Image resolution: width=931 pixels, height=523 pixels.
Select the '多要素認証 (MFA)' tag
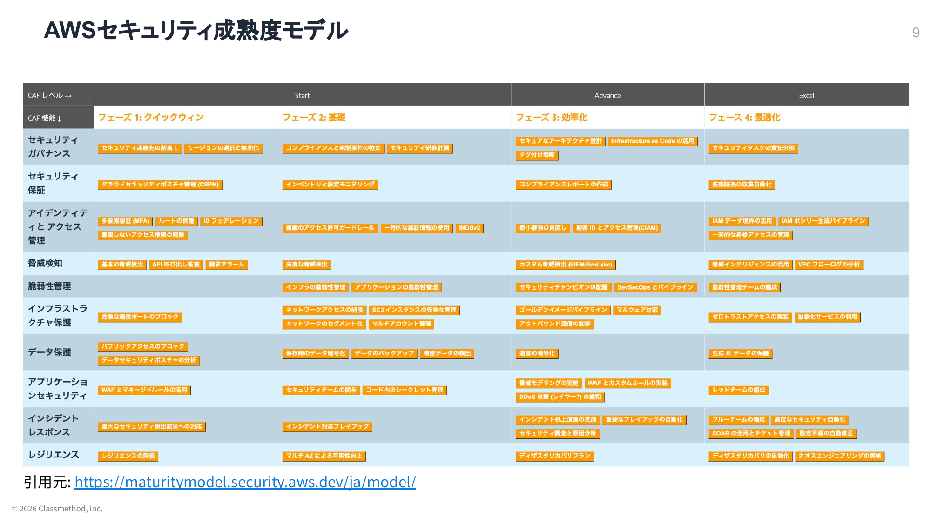(x=125, y=221)
